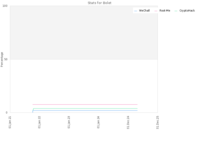Click the 31.Dec.25 x-axis label
200x150 pixels.
(157, 122)
